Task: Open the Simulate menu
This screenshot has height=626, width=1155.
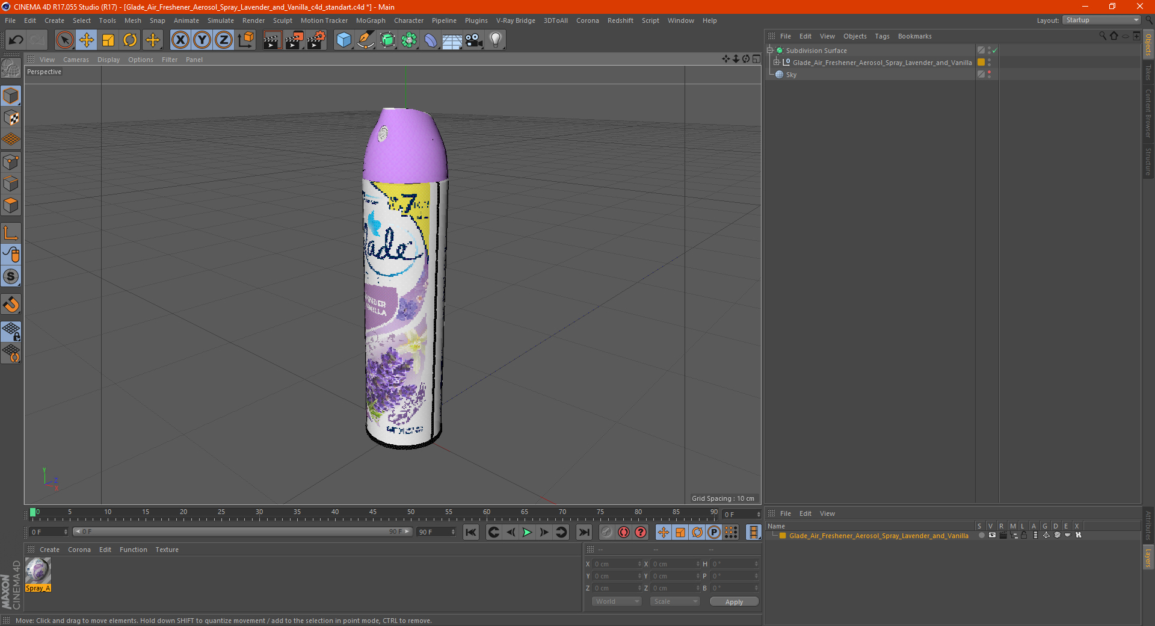Action: [221, 20]
